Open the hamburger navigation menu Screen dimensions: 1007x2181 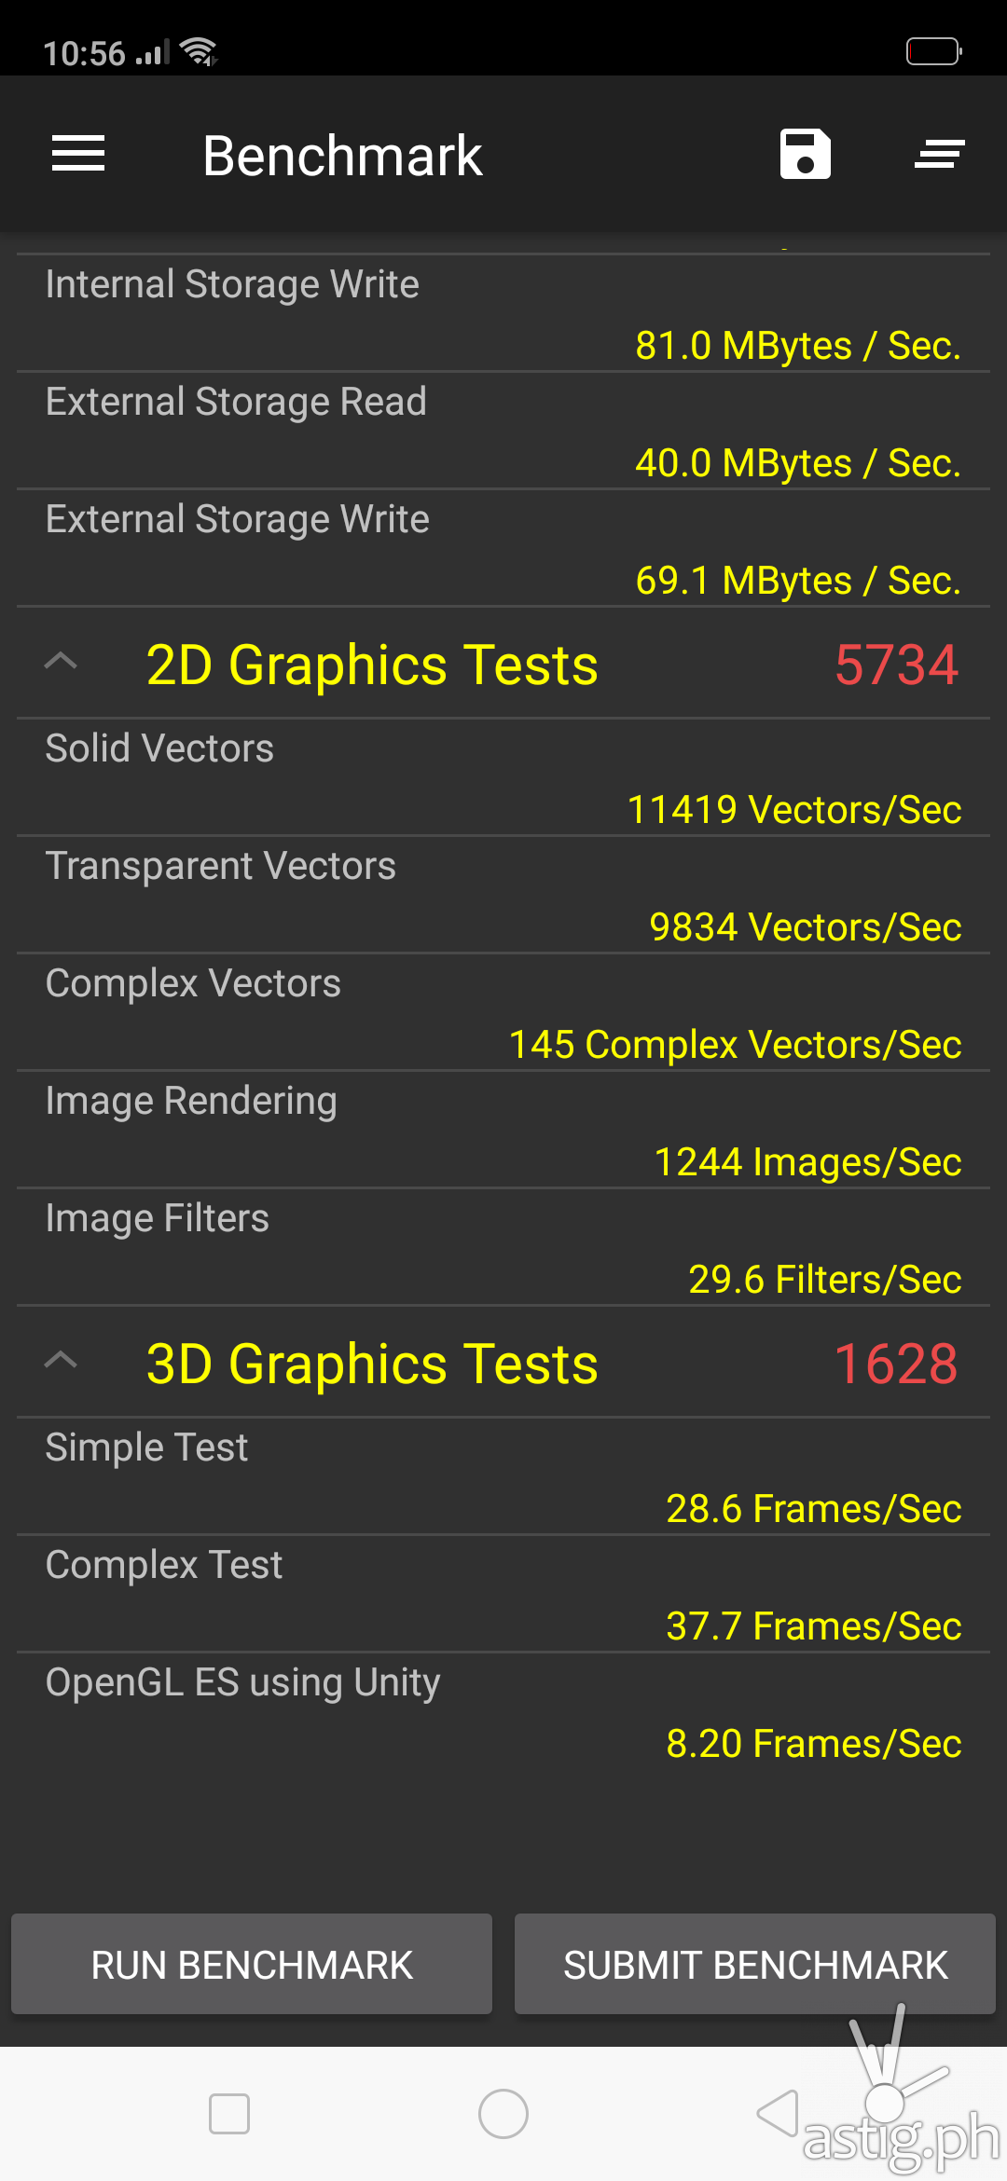[x=78, y=154]
